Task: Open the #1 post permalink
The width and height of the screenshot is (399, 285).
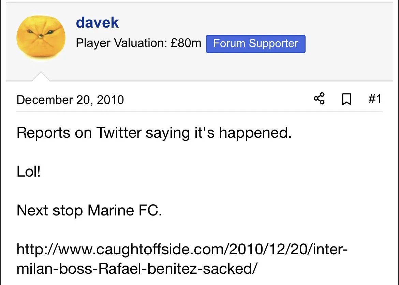Action: click(374, 99)
